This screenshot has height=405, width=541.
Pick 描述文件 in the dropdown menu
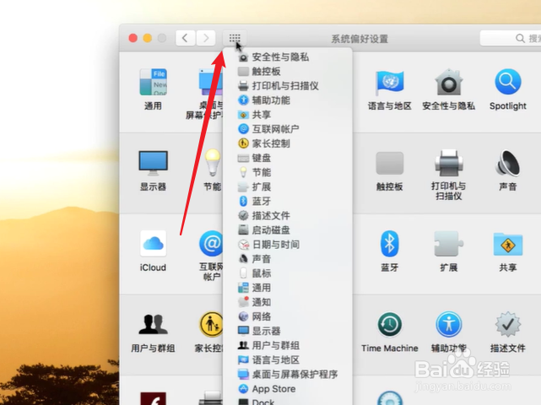pyautogui.click(x=288, y=216)
